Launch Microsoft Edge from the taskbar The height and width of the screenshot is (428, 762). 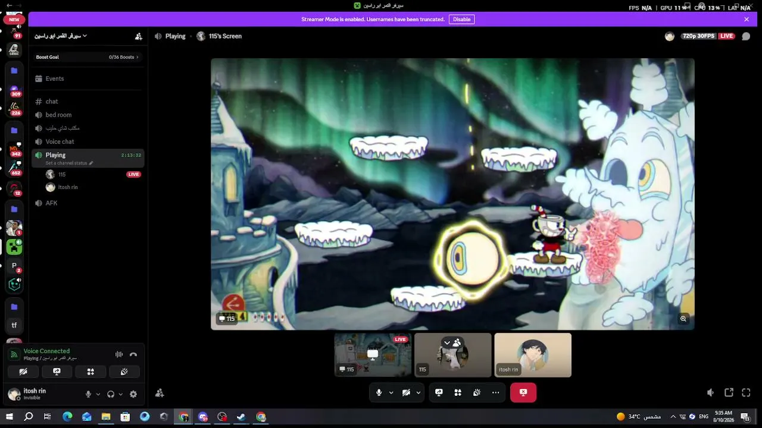click(67, 417)
